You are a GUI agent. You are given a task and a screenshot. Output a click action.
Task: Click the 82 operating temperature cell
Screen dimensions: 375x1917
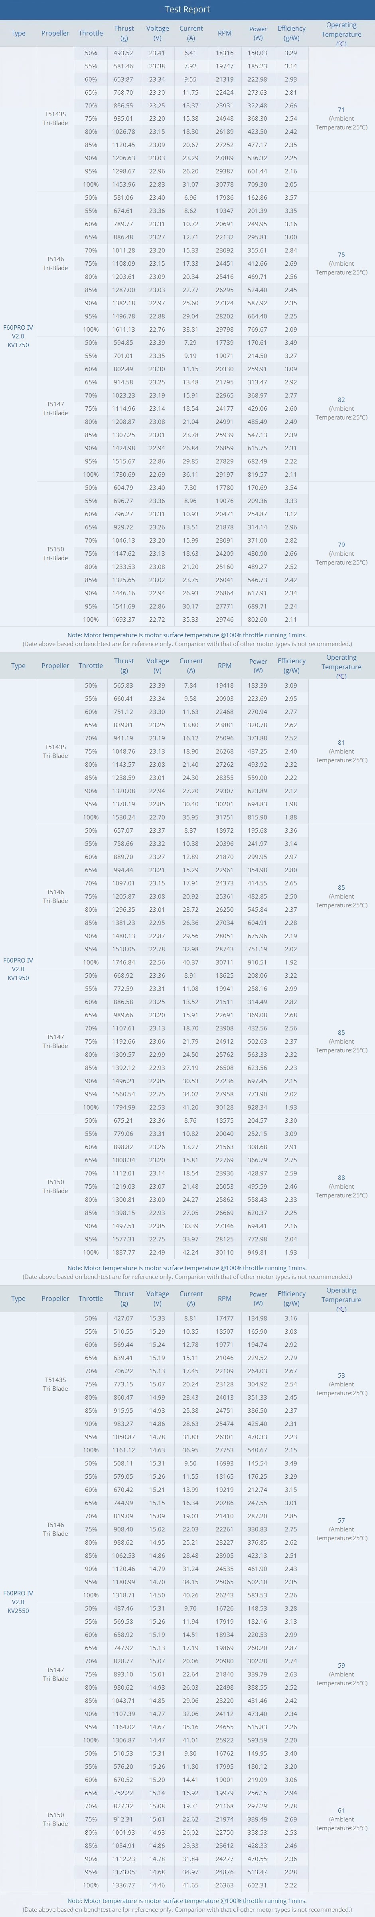(x=341, y=409)
